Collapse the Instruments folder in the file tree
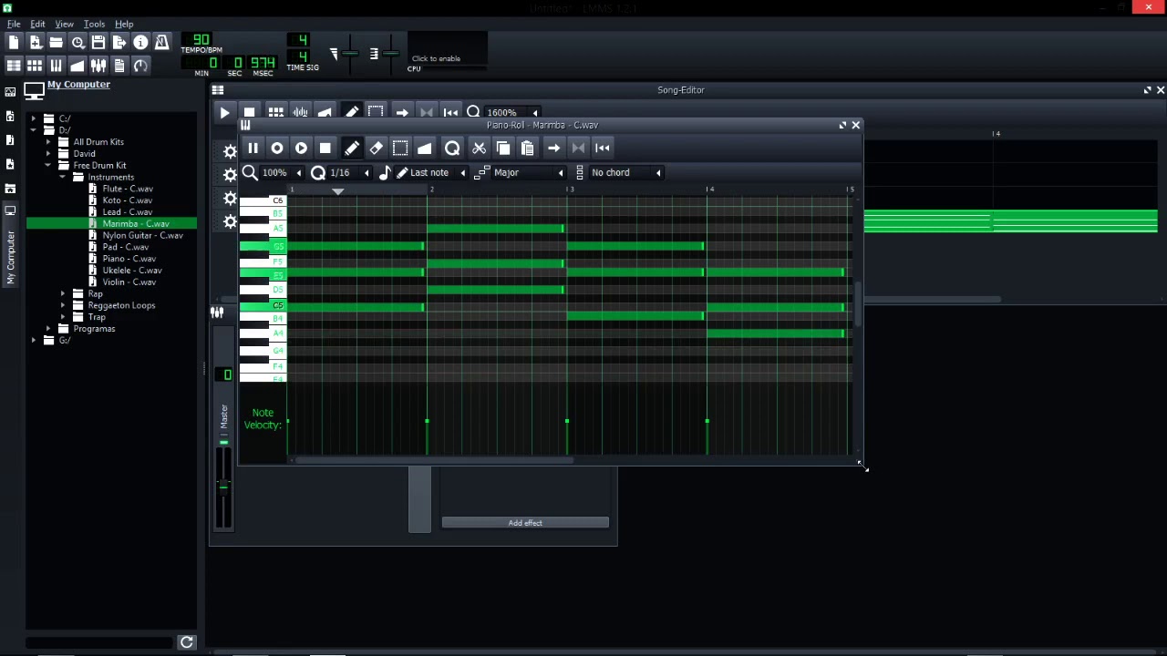The height and width of the screenshot is (656, 1167). coord(64,177)
